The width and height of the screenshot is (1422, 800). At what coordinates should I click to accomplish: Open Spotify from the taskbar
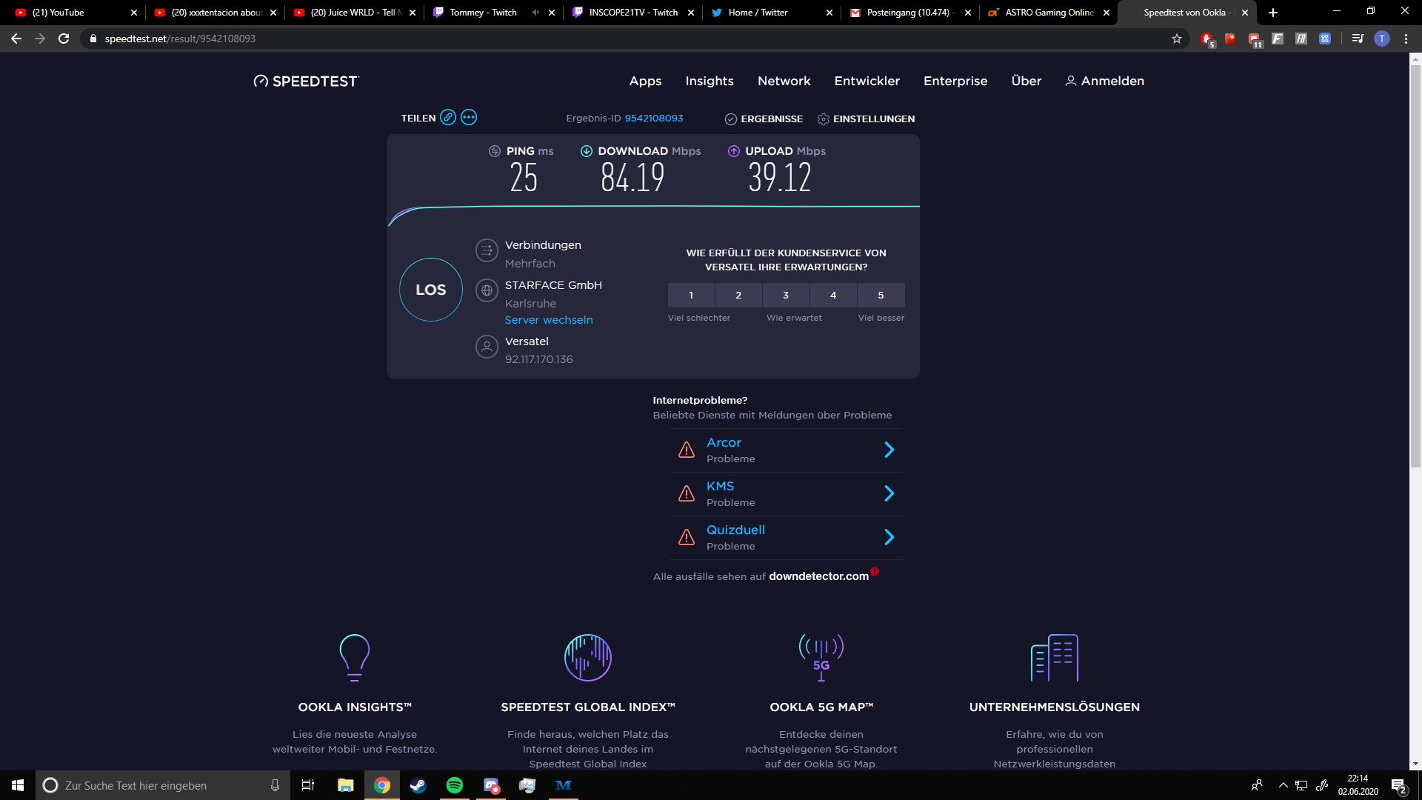(454, 785)
